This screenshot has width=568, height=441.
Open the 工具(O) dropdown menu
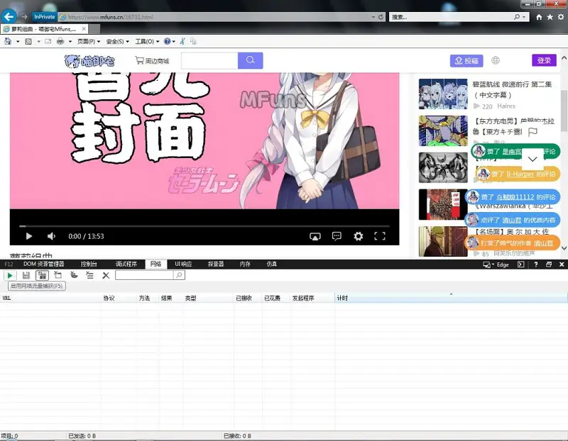(147, 42)
